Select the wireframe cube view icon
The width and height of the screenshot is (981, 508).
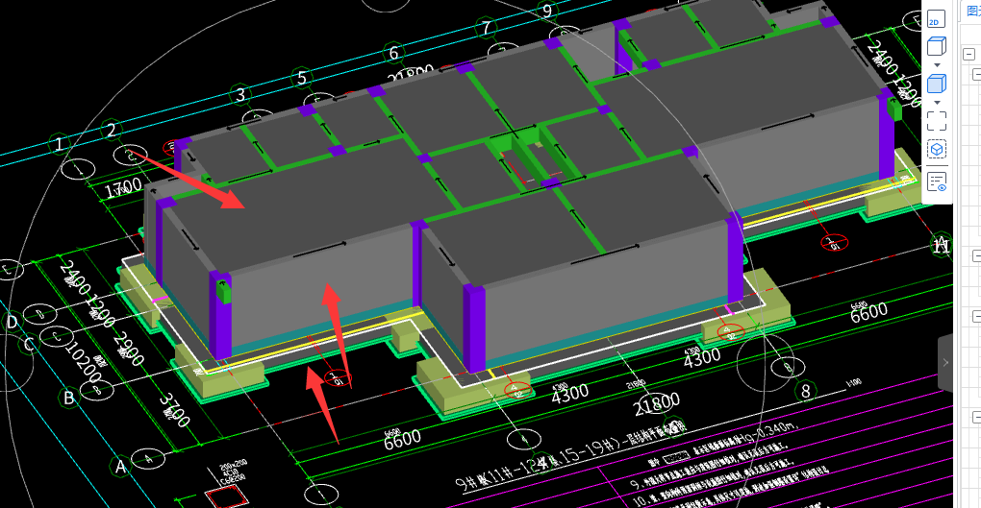click(936, 46)
